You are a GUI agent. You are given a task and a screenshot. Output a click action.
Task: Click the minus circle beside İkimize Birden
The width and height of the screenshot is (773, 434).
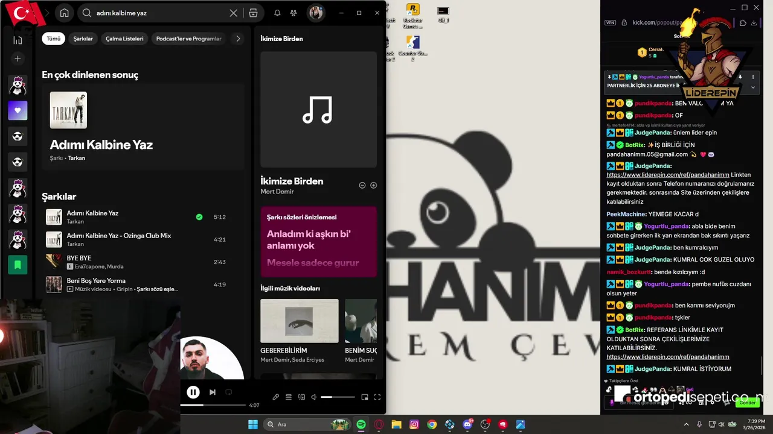pyautogui.click(x=362, y=185)
